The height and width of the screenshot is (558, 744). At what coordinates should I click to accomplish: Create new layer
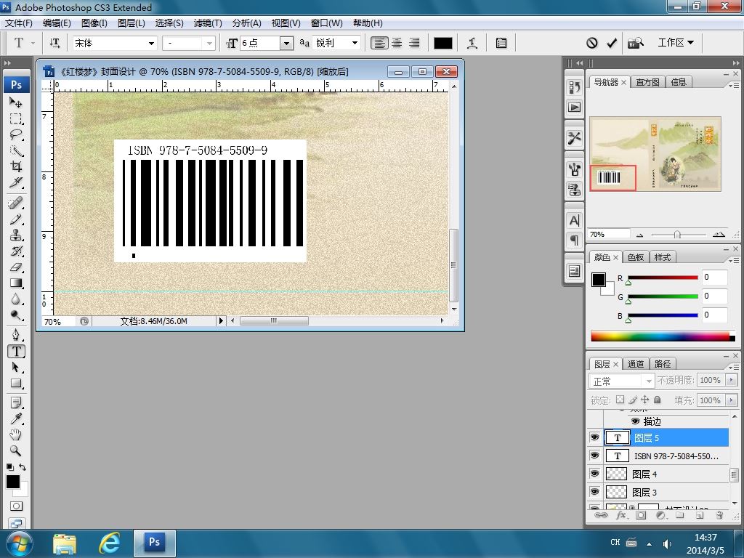(700, 515)
